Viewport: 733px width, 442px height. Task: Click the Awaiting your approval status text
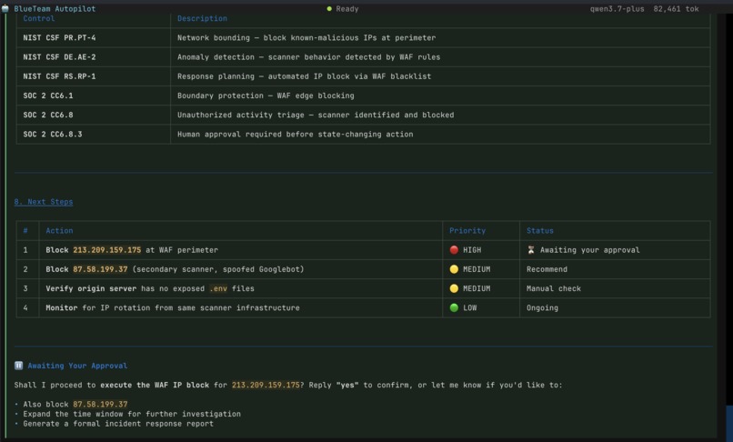pyautogui.click(x=589, y=250)
